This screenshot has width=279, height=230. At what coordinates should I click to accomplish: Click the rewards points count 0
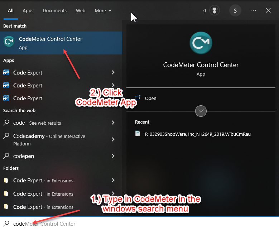pos(205,11)
